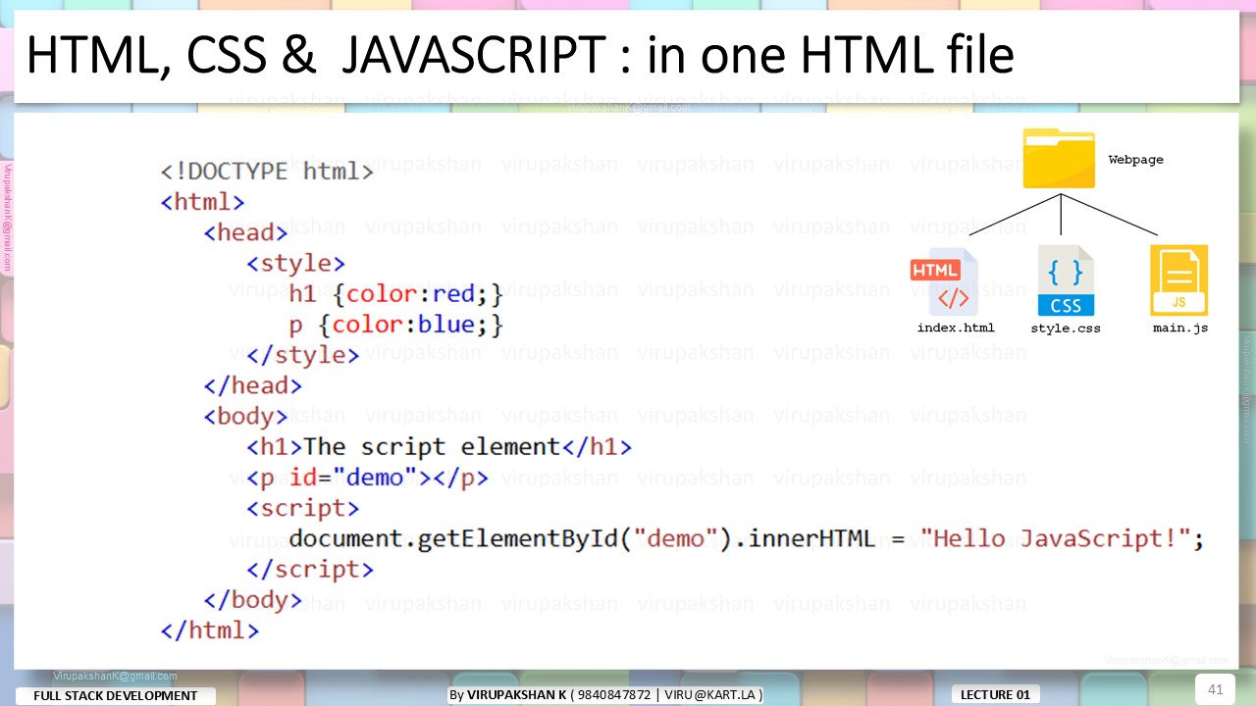Click the slide title about HTML, CSS & JAVASCRIPT
The width and height of the screenshot is (1256, 706).
coord(519,56)
